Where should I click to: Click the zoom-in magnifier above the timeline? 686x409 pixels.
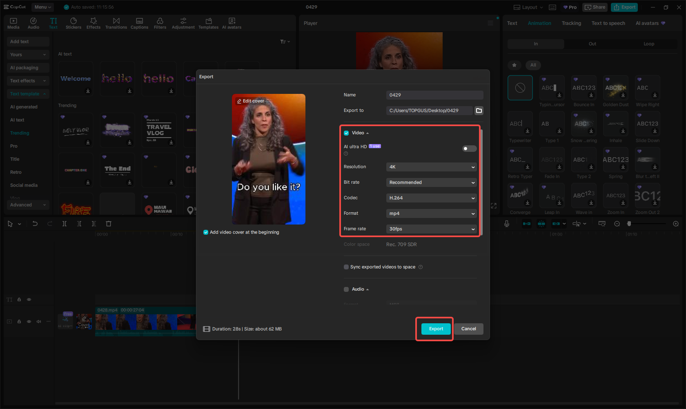click(x=676, y=224)
